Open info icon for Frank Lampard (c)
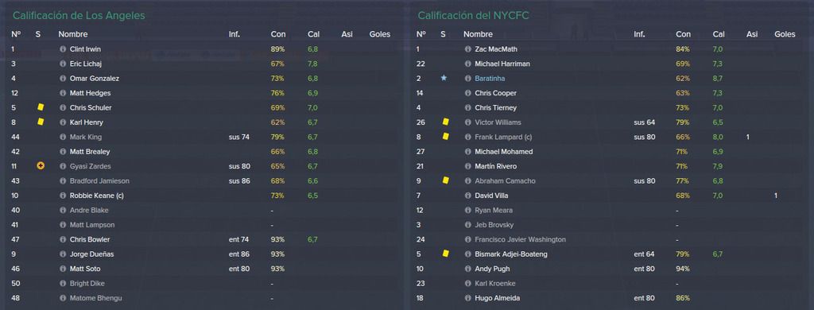Image resolution: width=814 pixels, height=310 pixels. click(467, 137)
